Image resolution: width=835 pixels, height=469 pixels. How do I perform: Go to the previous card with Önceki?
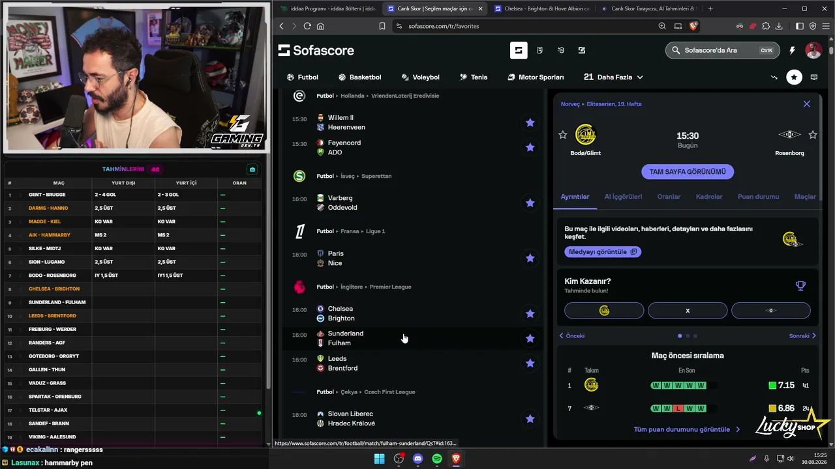coord(572,336)
